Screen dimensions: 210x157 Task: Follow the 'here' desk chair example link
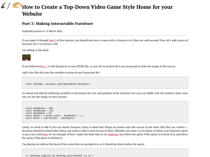pos(45,135)
